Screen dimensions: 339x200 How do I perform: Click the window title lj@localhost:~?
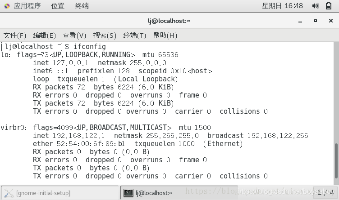(169, 21)
